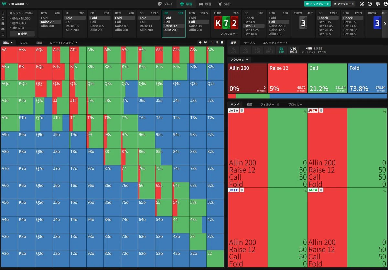Select UTG Raise 2.5 action
This screenshot has height=270, width=388.
coord(50,22)
